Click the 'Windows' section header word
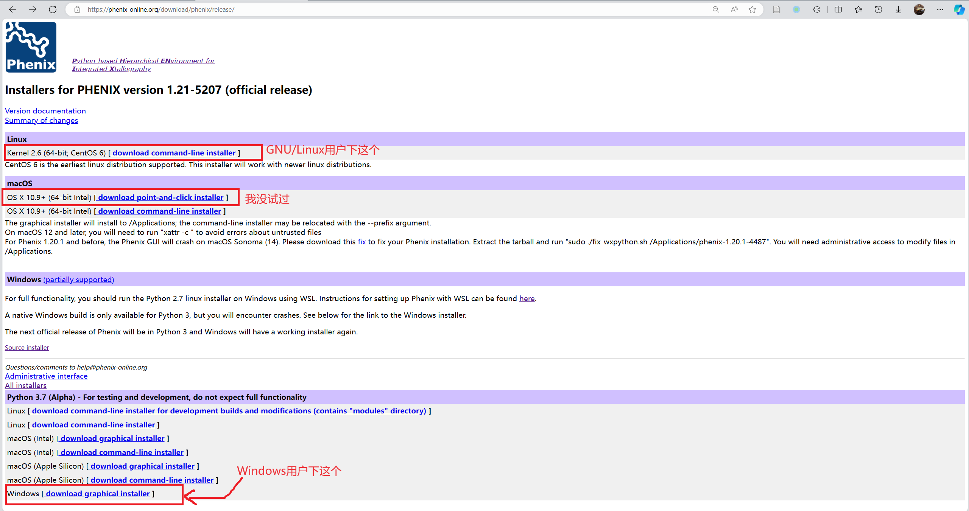969x511 pixels. (24, 280)
